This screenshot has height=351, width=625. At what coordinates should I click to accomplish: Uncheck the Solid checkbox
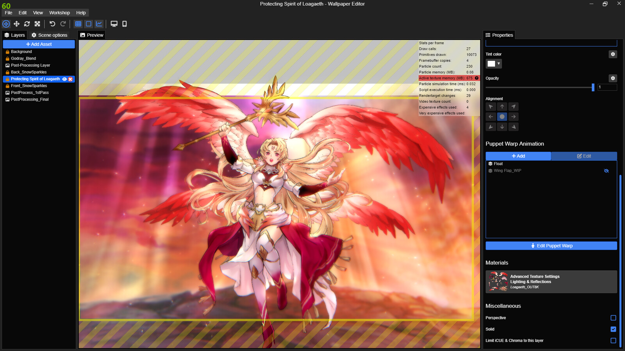click(x=613, y=329)
